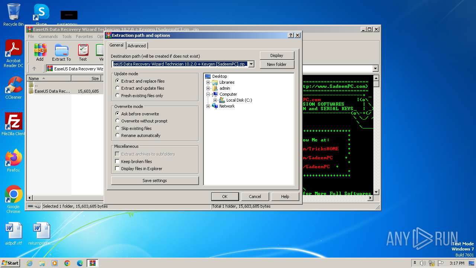Select Rename automatically option
Screen dimensions: 476x268
point(138,135)
